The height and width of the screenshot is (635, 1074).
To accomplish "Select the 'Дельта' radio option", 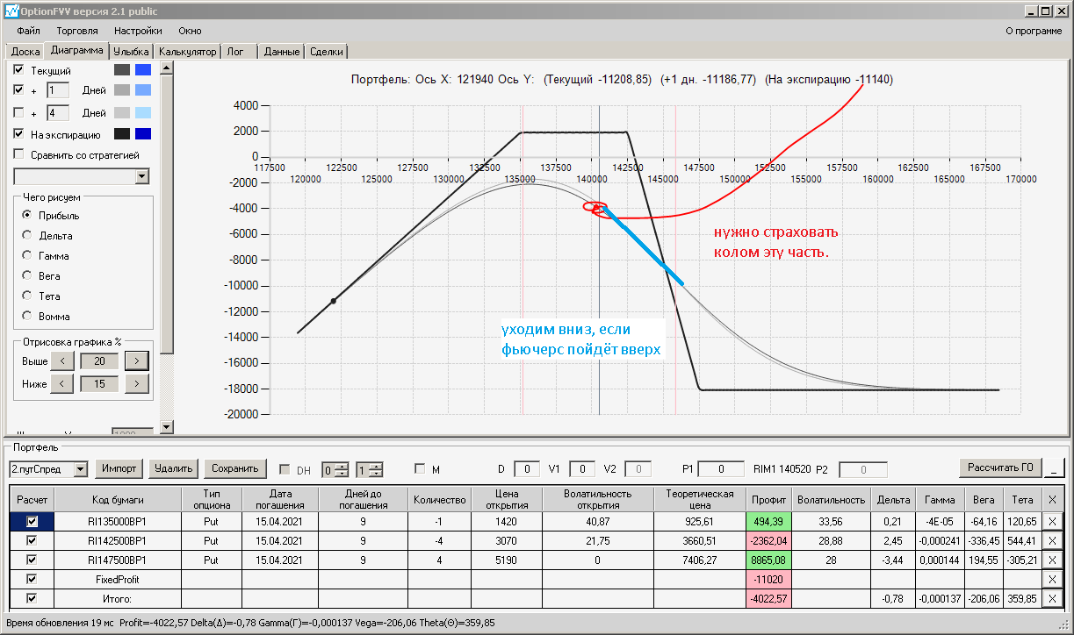I will click(27, 236).
